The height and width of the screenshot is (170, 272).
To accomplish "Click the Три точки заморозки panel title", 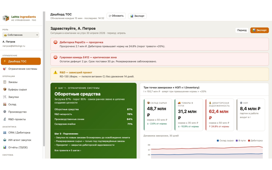I will (171, 88).
